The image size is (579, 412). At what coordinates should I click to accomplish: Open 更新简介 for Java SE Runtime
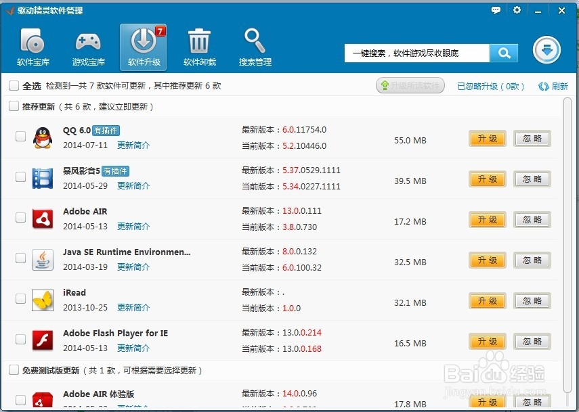pyautogui.click(x=133, y=267)
